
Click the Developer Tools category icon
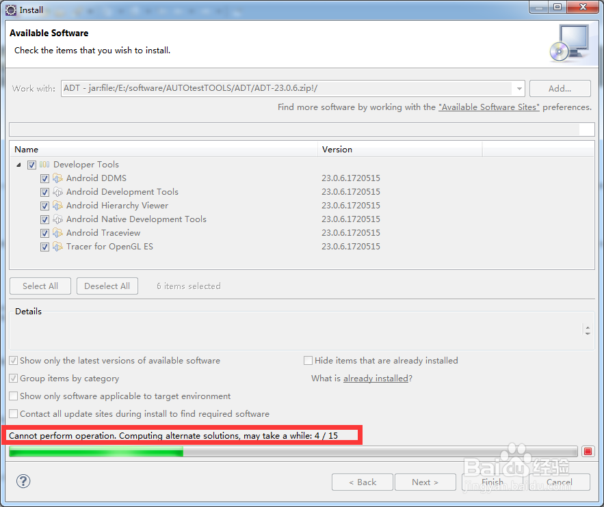point(44,165)
